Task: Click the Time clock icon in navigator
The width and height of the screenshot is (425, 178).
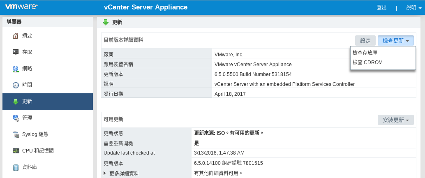Action: 16,85
